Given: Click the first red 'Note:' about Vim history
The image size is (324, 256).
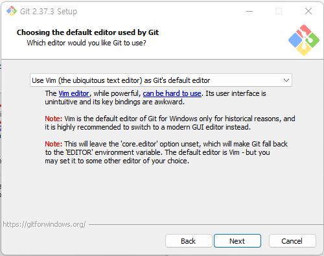Looking at the screenshot, I should coord(53,119).
